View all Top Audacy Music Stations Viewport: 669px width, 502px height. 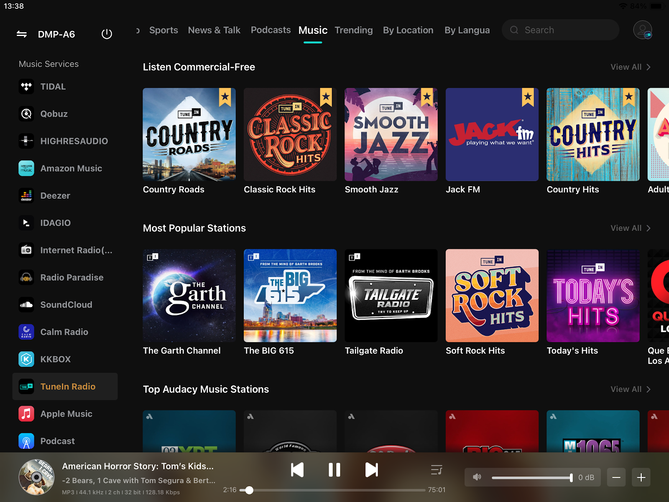tap(631, 389)
